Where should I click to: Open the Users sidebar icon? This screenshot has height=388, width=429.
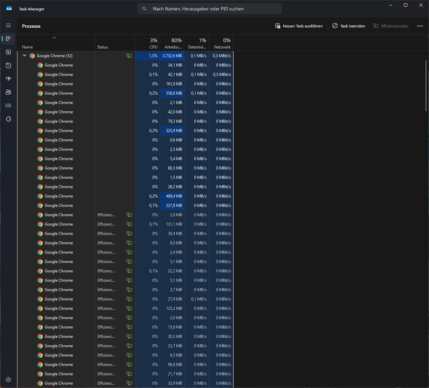[x=8, y=92]
